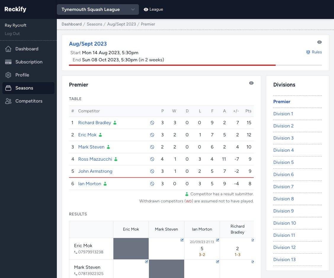Open Dashboard from the sidebar
The height and width of the screenshot is (278, 334).
point(28,49)
